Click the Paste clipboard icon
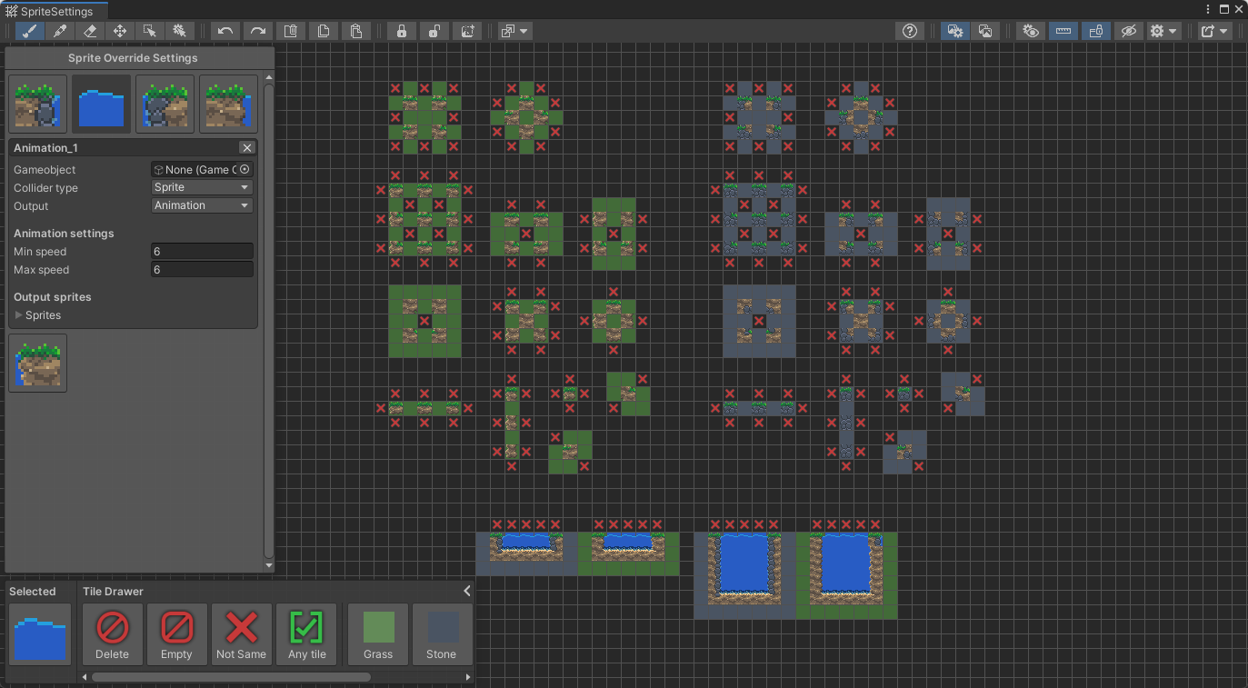The height and width of the screenshot is (688, 1248). 356,31
